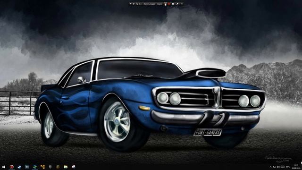
Task: Open the blue-green browser icon on taskbar
Action: [x=35, y=167]
